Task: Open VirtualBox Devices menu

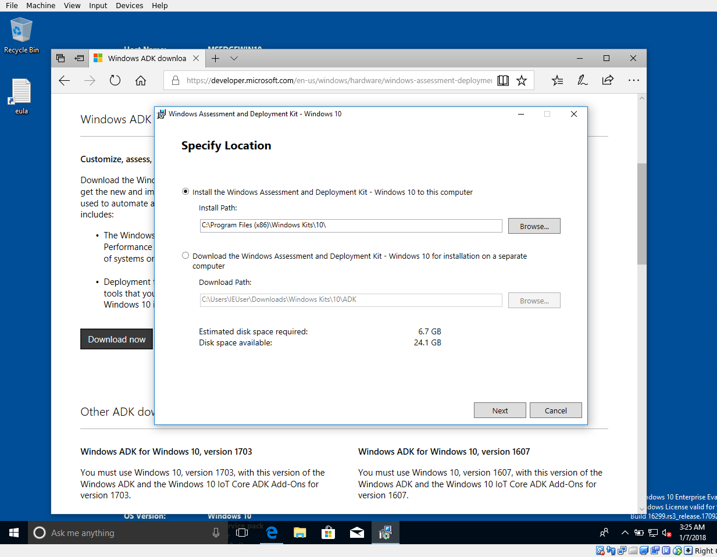Action: pyautogui.click(x=129, y=5)
